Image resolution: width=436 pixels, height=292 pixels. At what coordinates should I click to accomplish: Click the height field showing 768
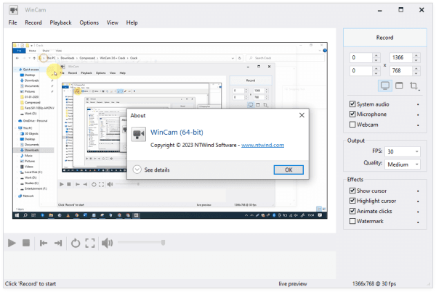pyautogui.click(x=401, y=70)
